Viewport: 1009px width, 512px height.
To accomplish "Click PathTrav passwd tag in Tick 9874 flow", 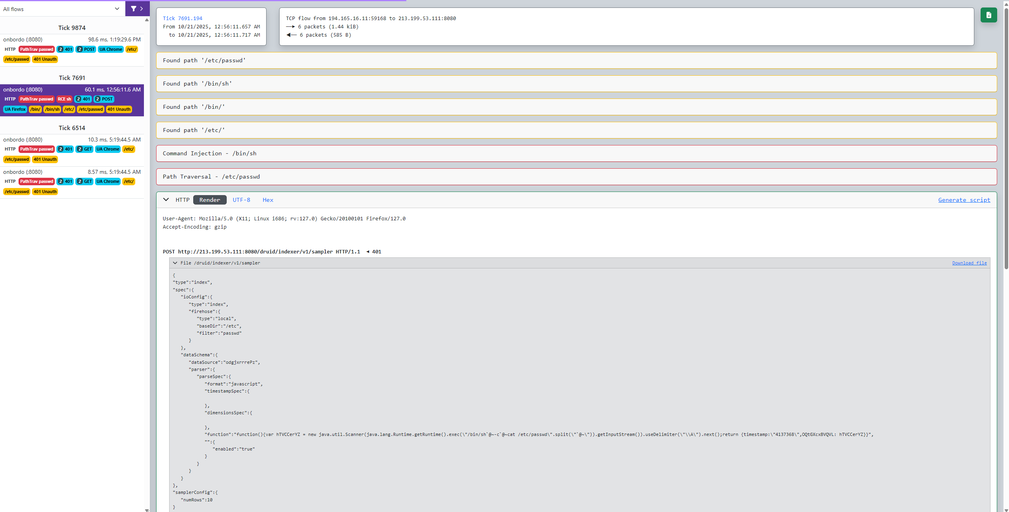I will click(x=36, y=50).
